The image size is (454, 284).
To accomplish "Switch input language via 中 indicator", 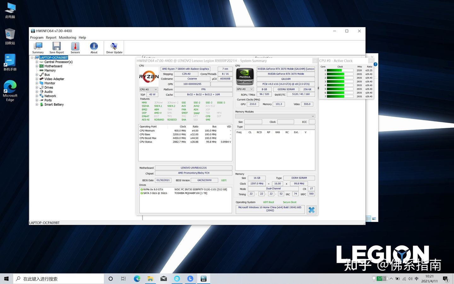I will coord(416,279).
